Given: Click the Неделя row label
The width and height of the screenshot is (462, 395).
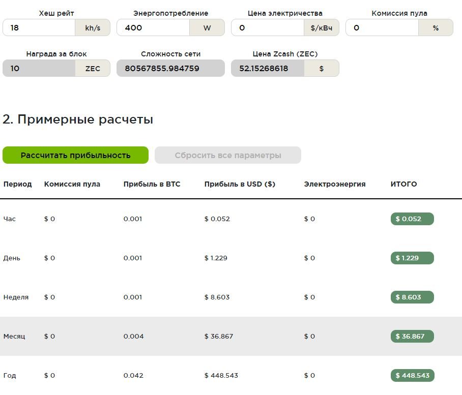Looking at the screenshot, I should point(16,297).
